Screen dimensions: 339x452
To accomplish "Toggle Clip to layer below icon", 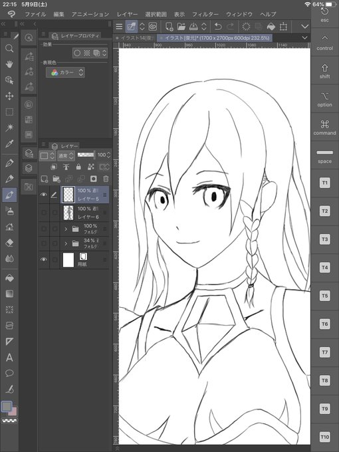I will point(54,167).
